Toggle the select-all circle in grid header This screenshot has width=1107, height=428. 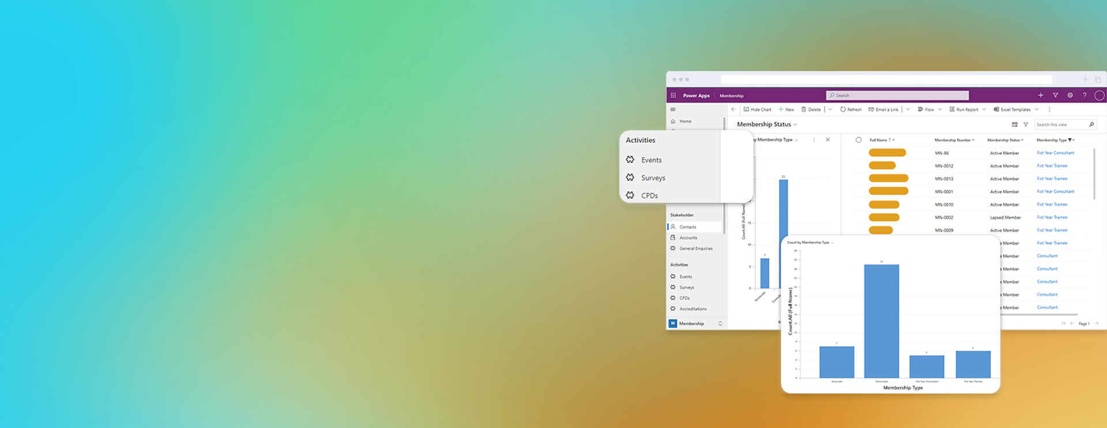click(859, 140)
